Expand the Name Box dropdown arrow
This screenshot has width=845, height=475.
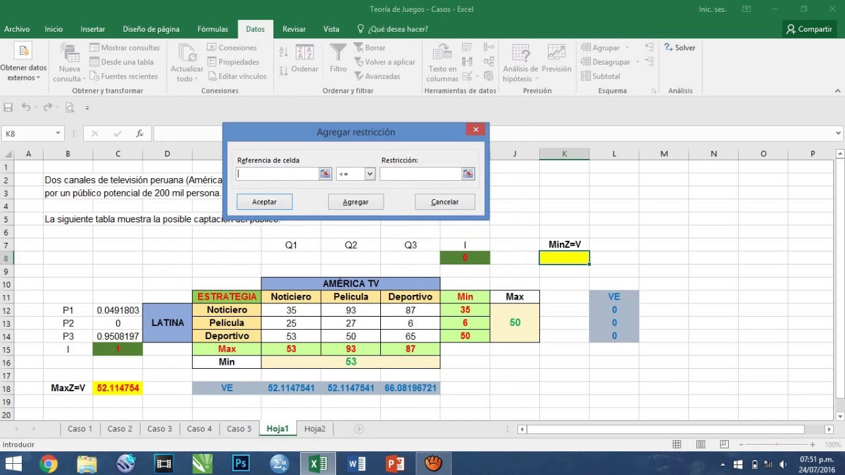(57, 133)
